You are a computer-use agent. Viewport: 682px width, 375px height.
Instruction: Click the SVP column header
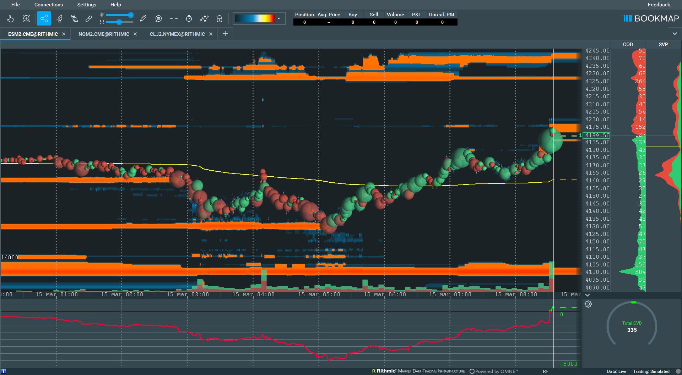pyautogui.click(x=663, y=44)
